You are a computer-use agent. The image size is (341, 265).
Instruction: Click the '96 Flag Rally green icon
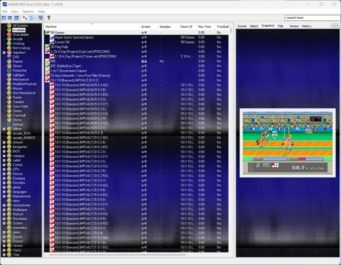coord(47,47)
